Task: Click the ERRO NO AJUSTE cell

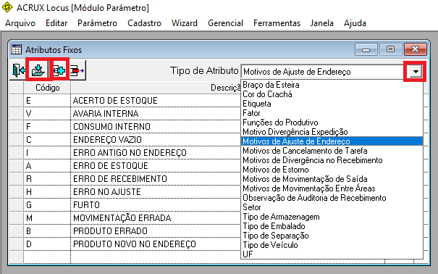Action: pyautogui.click(x=156, y=192)
